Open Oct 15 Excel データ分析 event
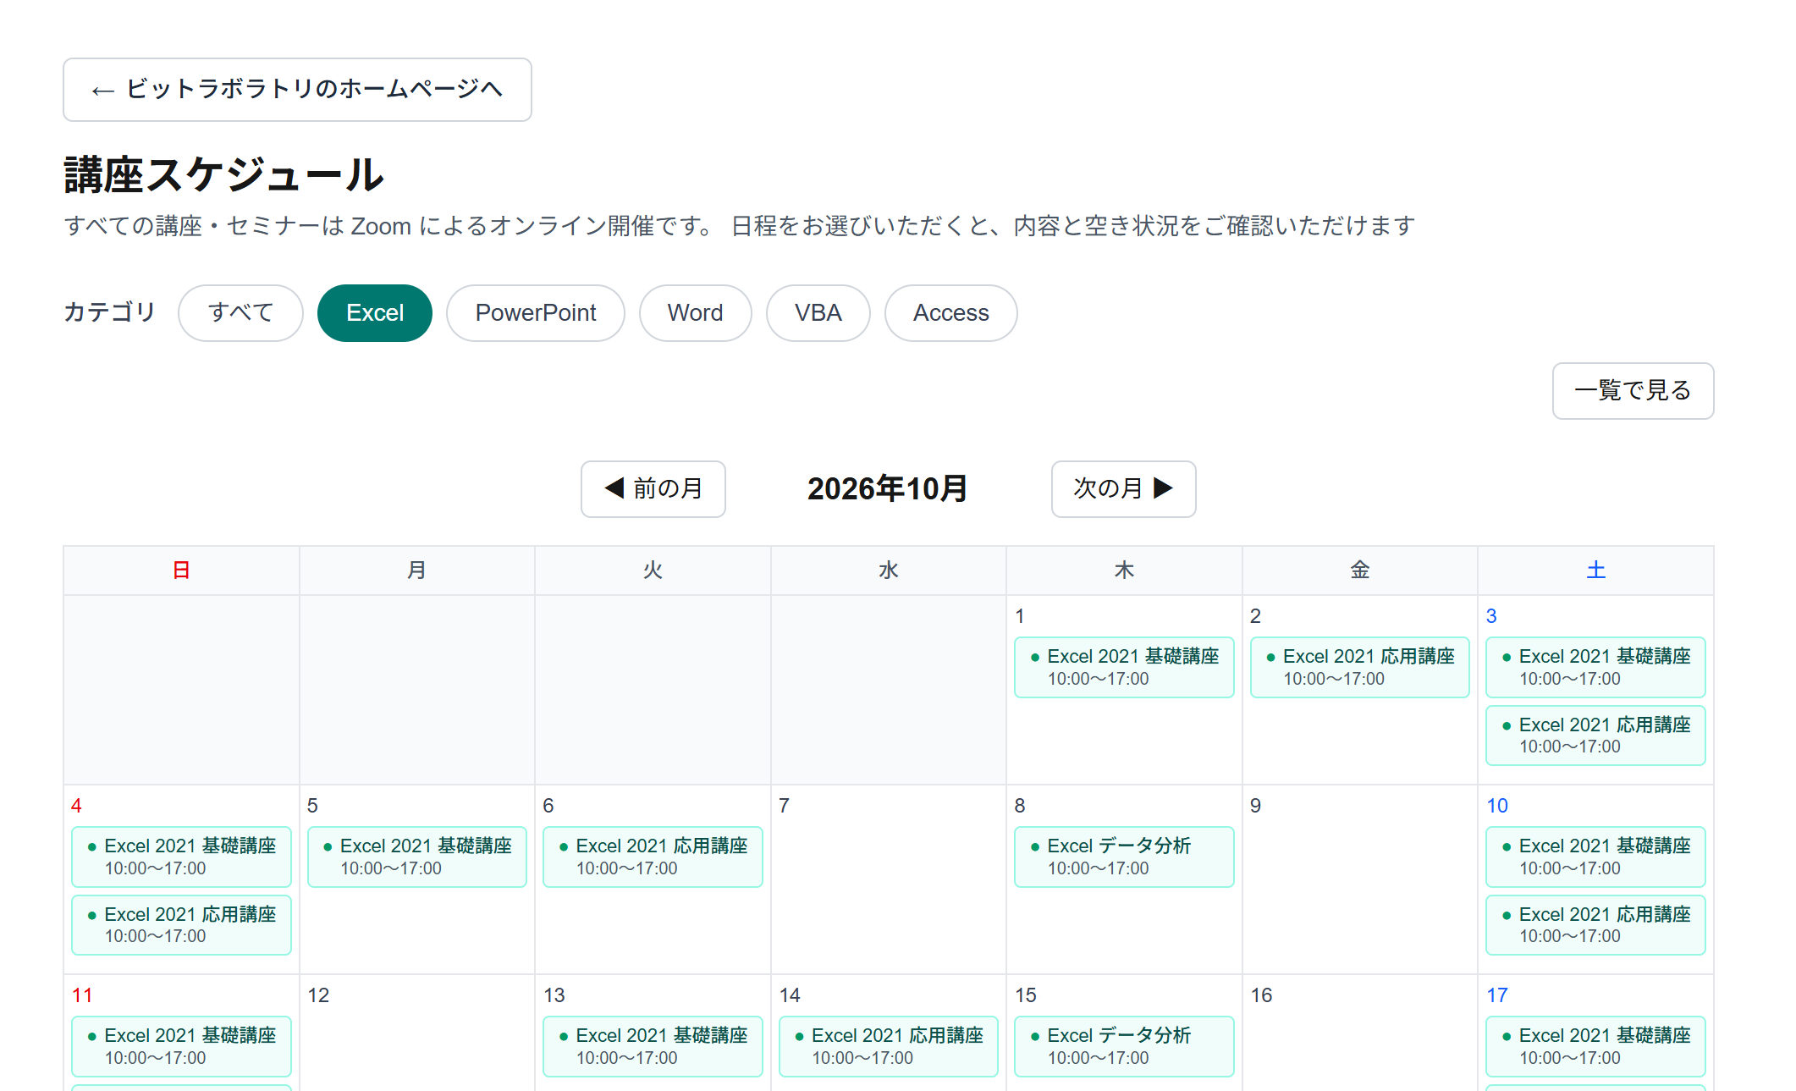 [x=1124, y=1046]
